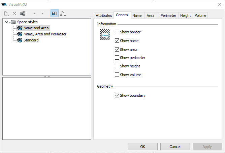The height and width of the screenshot is (153, 225).
Task: Click the Rename style toolbar icon
Action: pyautogui.click(x=23, y=13)
